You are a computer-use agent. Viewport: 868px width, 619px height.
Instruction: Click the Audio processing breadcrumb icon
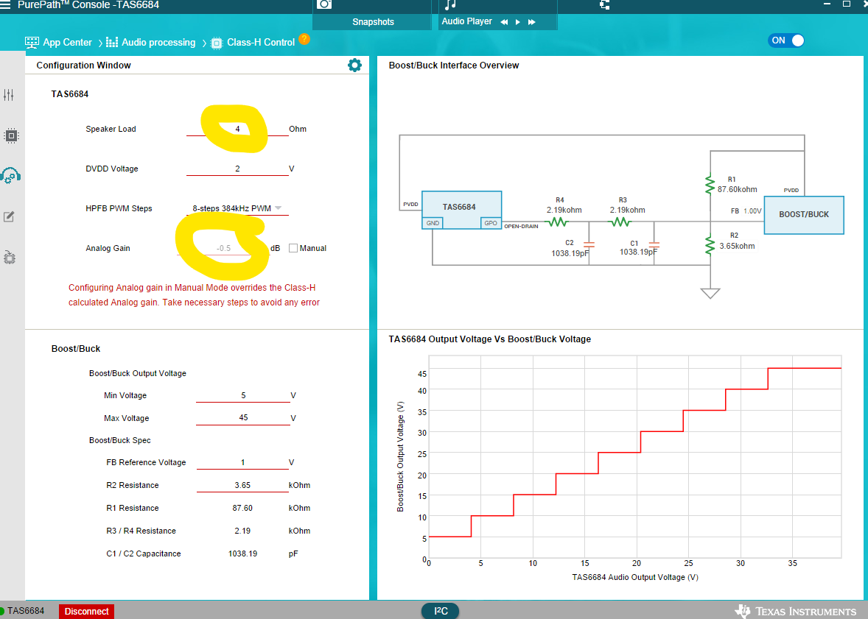(x=112, y=43)
